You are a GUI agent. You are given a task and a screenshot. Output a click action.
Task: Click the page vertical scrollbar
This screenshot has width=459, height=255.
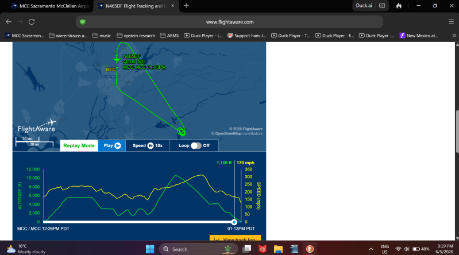point(457,131)
